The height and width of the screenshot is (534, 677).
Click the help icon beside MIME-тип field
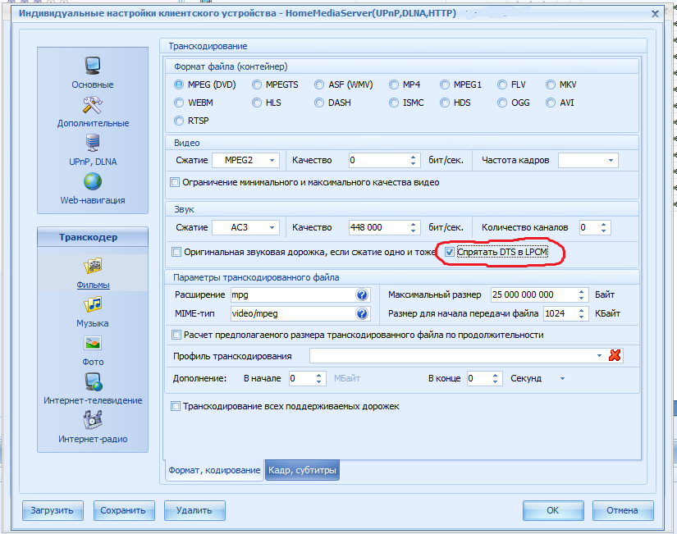(x=362, y=313)
